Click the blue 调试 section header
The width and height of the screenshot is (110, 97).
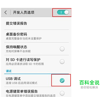click(x=9, y=71)
